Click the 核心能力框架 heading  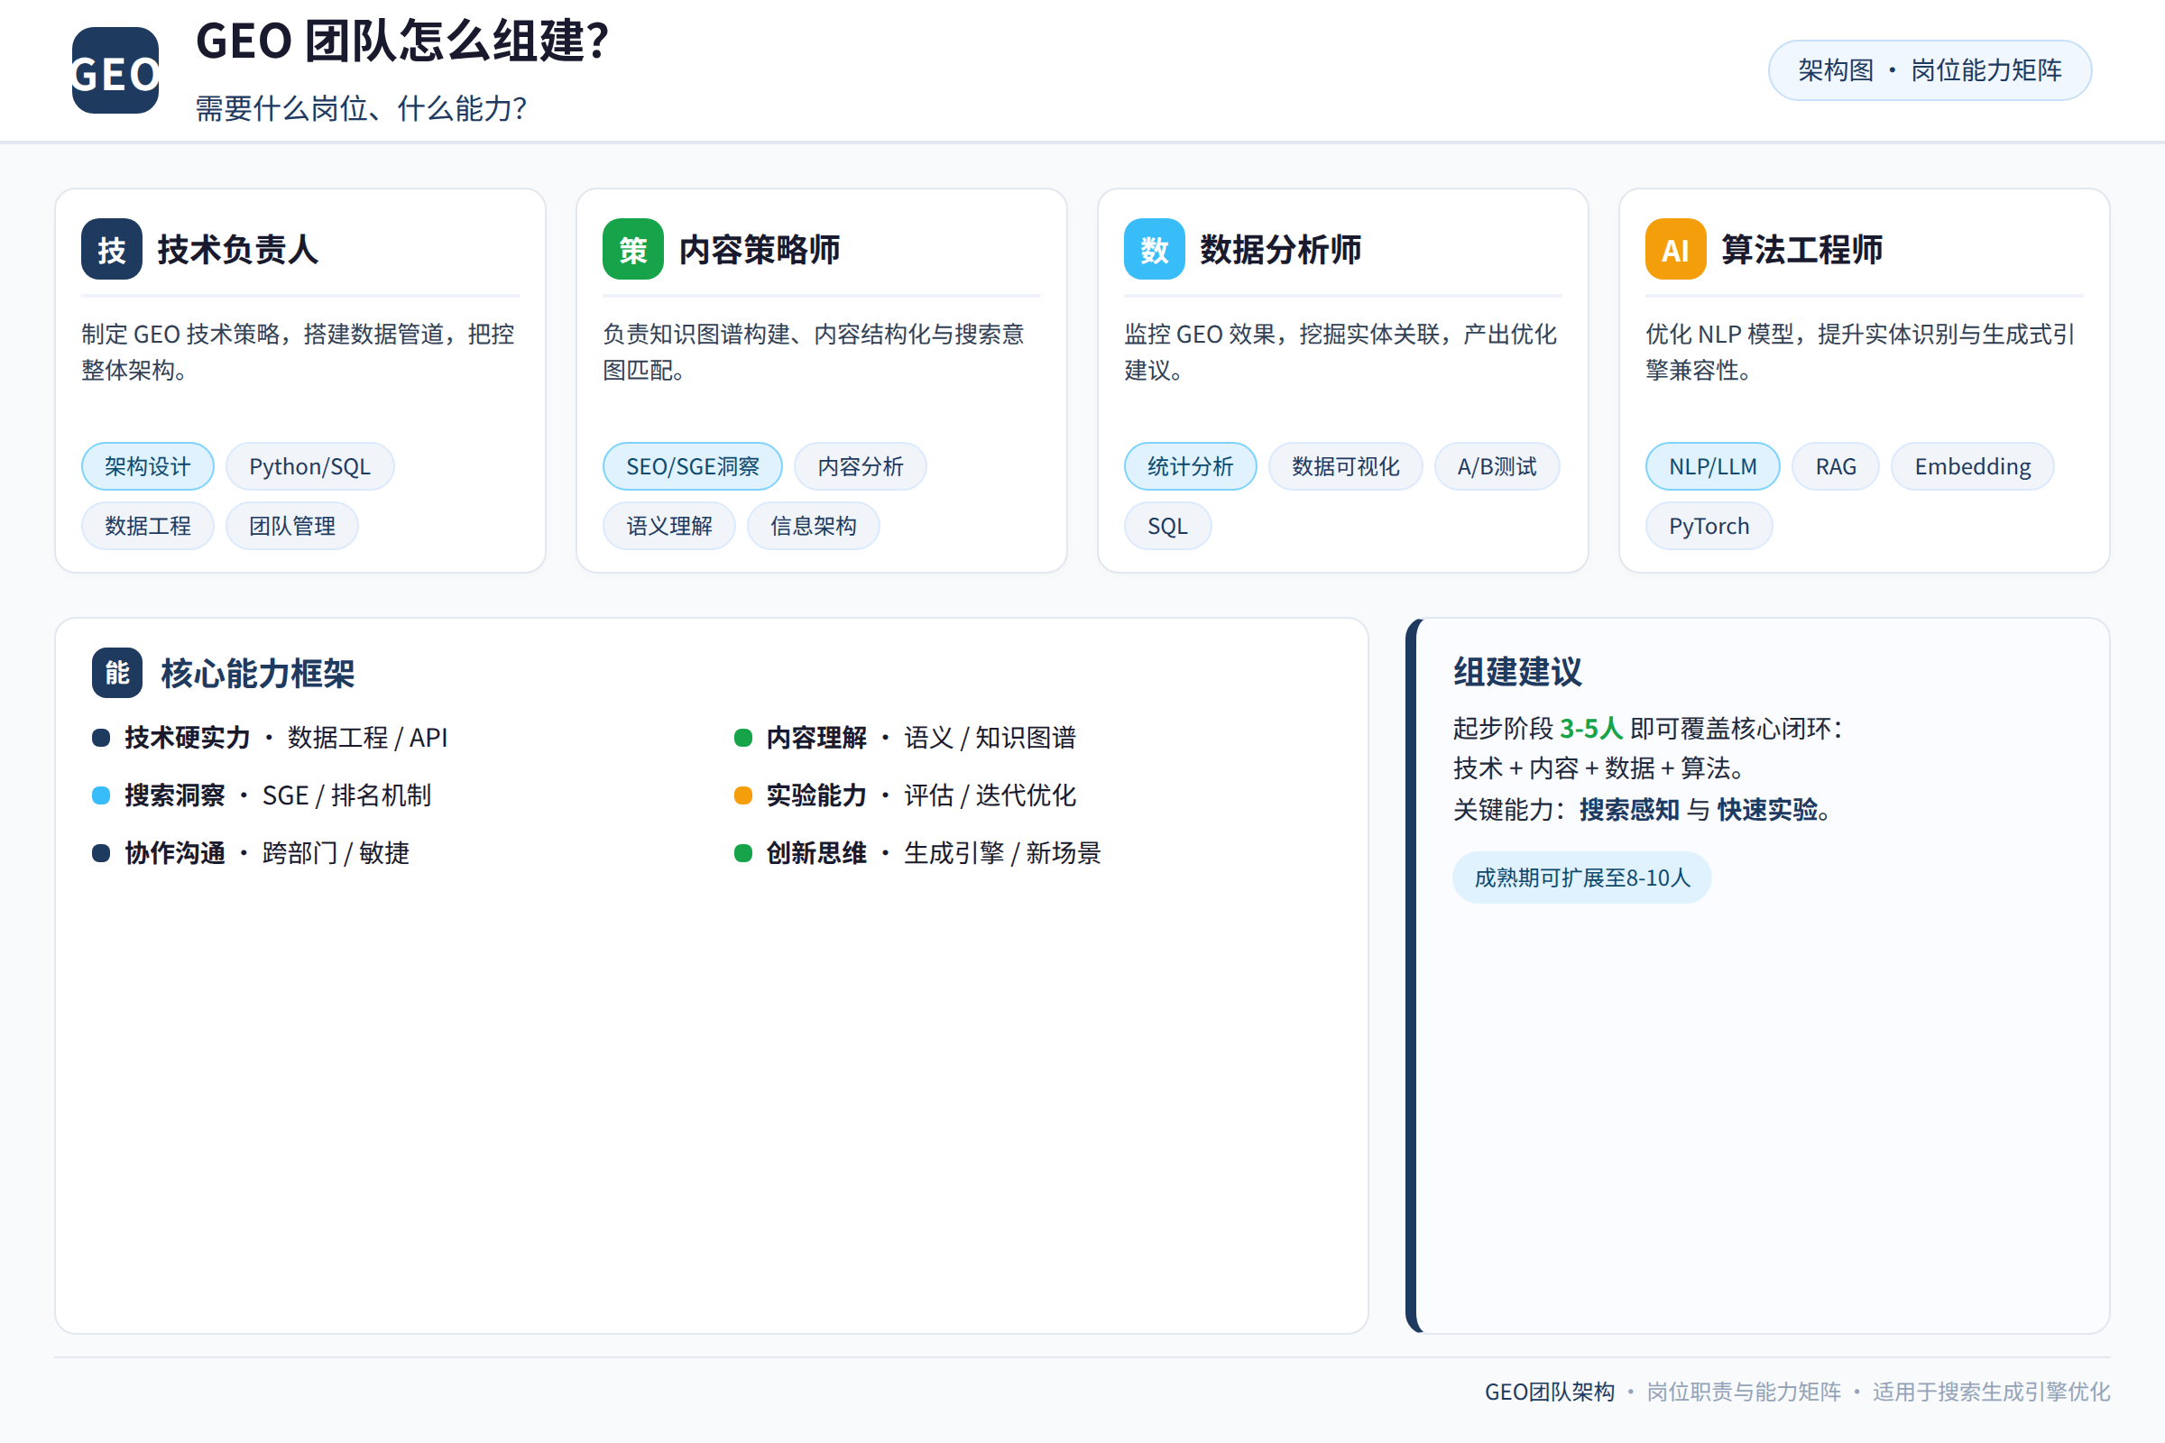(258, 674)
